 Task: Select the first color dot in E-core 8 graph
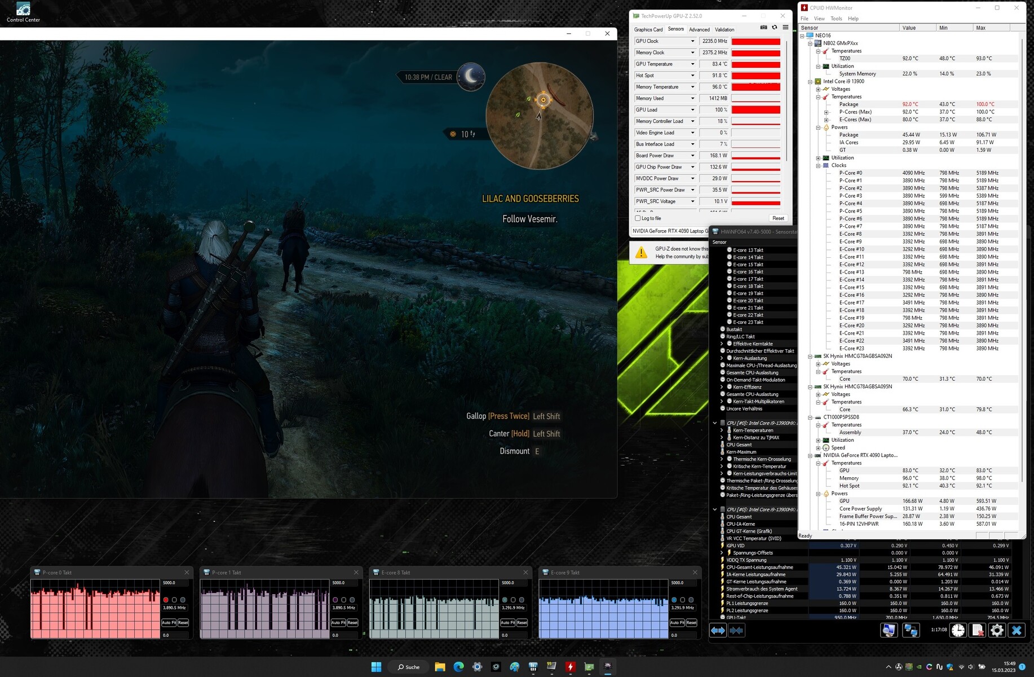pyautogui.click(x=505, y=600)
